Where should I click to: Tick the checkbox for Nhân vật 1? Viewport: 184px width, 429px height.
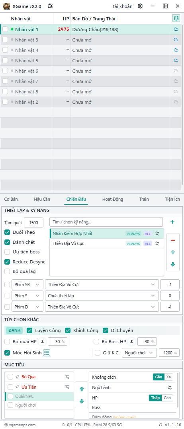(5, 29)
